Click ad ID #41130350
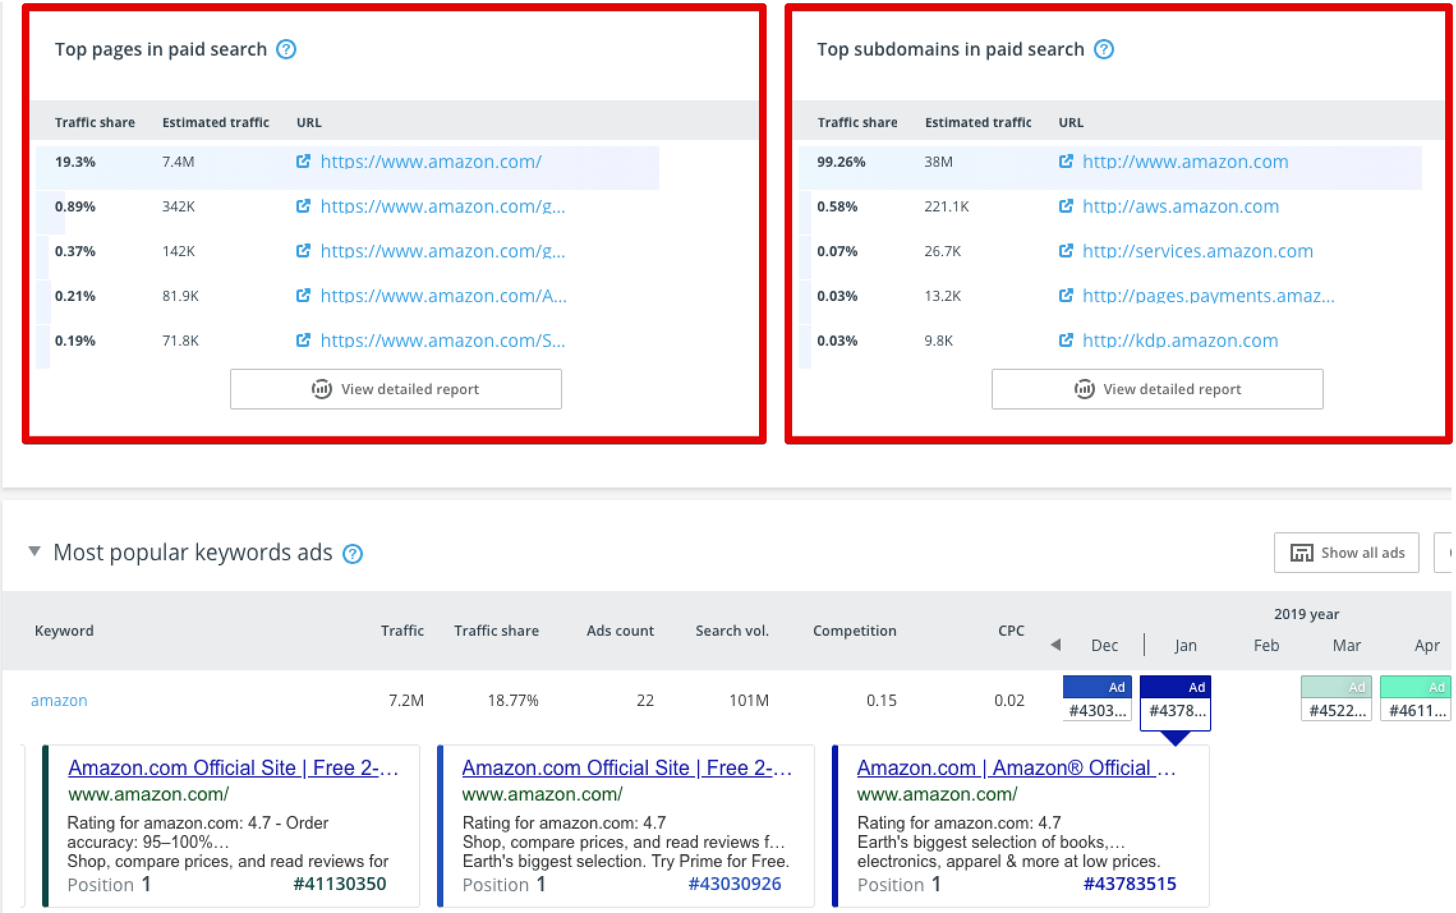 339,884
